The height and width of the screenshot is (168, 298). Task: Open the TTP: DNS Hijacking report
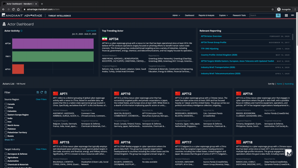[x=210, y=49]
